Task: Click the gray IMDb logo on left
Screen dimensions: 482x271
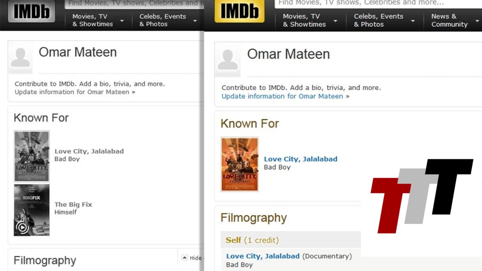Action: click(x=32, y=12)
